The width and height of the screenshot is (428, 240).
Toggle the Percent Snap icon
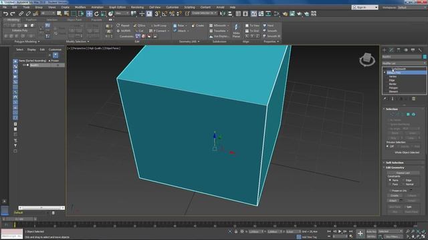172,13
